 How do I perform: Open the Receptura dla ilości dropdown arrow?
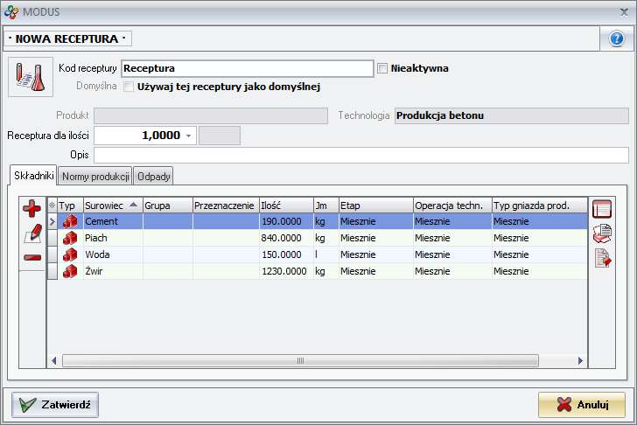(189, 136)
